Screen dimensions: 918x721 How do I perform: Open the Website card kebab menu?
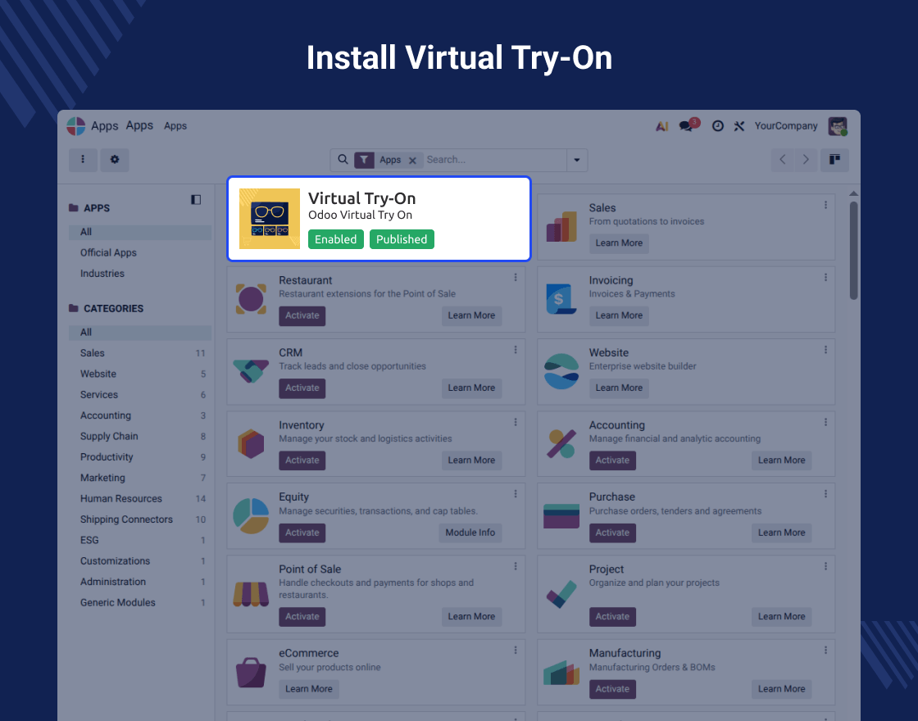[825, 350]
